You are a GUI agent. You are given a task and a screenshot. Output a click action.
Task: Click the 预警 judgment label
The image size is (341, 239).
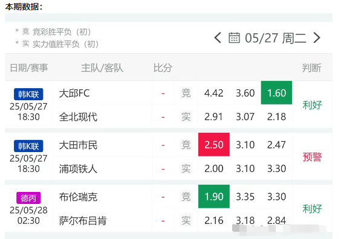312,157
